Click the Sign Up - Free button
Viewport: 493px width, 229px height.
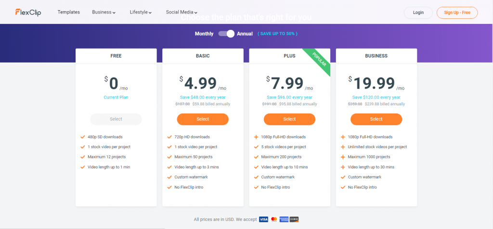coord(457,13)
